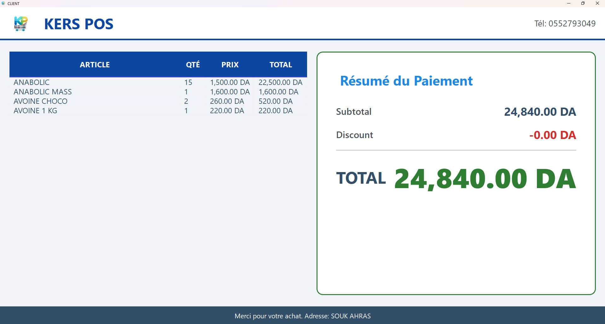
Task: Minimize the CLIENT window
Action: [569, 3]
